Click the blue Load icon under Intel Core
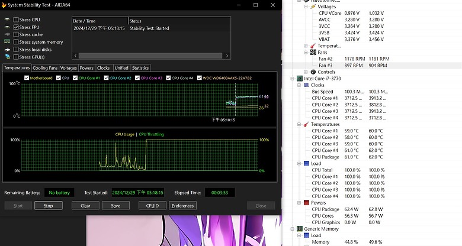This screenshot has width=462, height=246. pyautogui.click(x=306, y=164)
